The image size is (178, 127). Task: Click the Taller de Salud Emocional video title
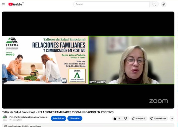pos(58,112)
